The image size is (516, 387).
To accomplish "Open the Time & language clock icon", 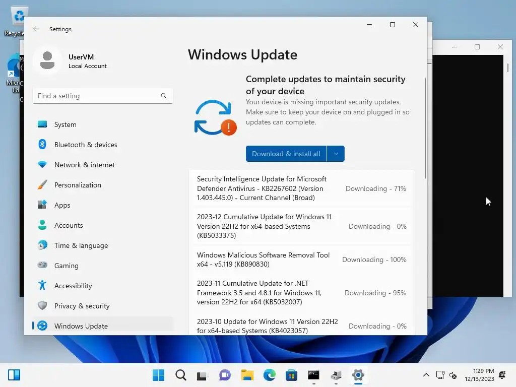I will click(42, 245).
